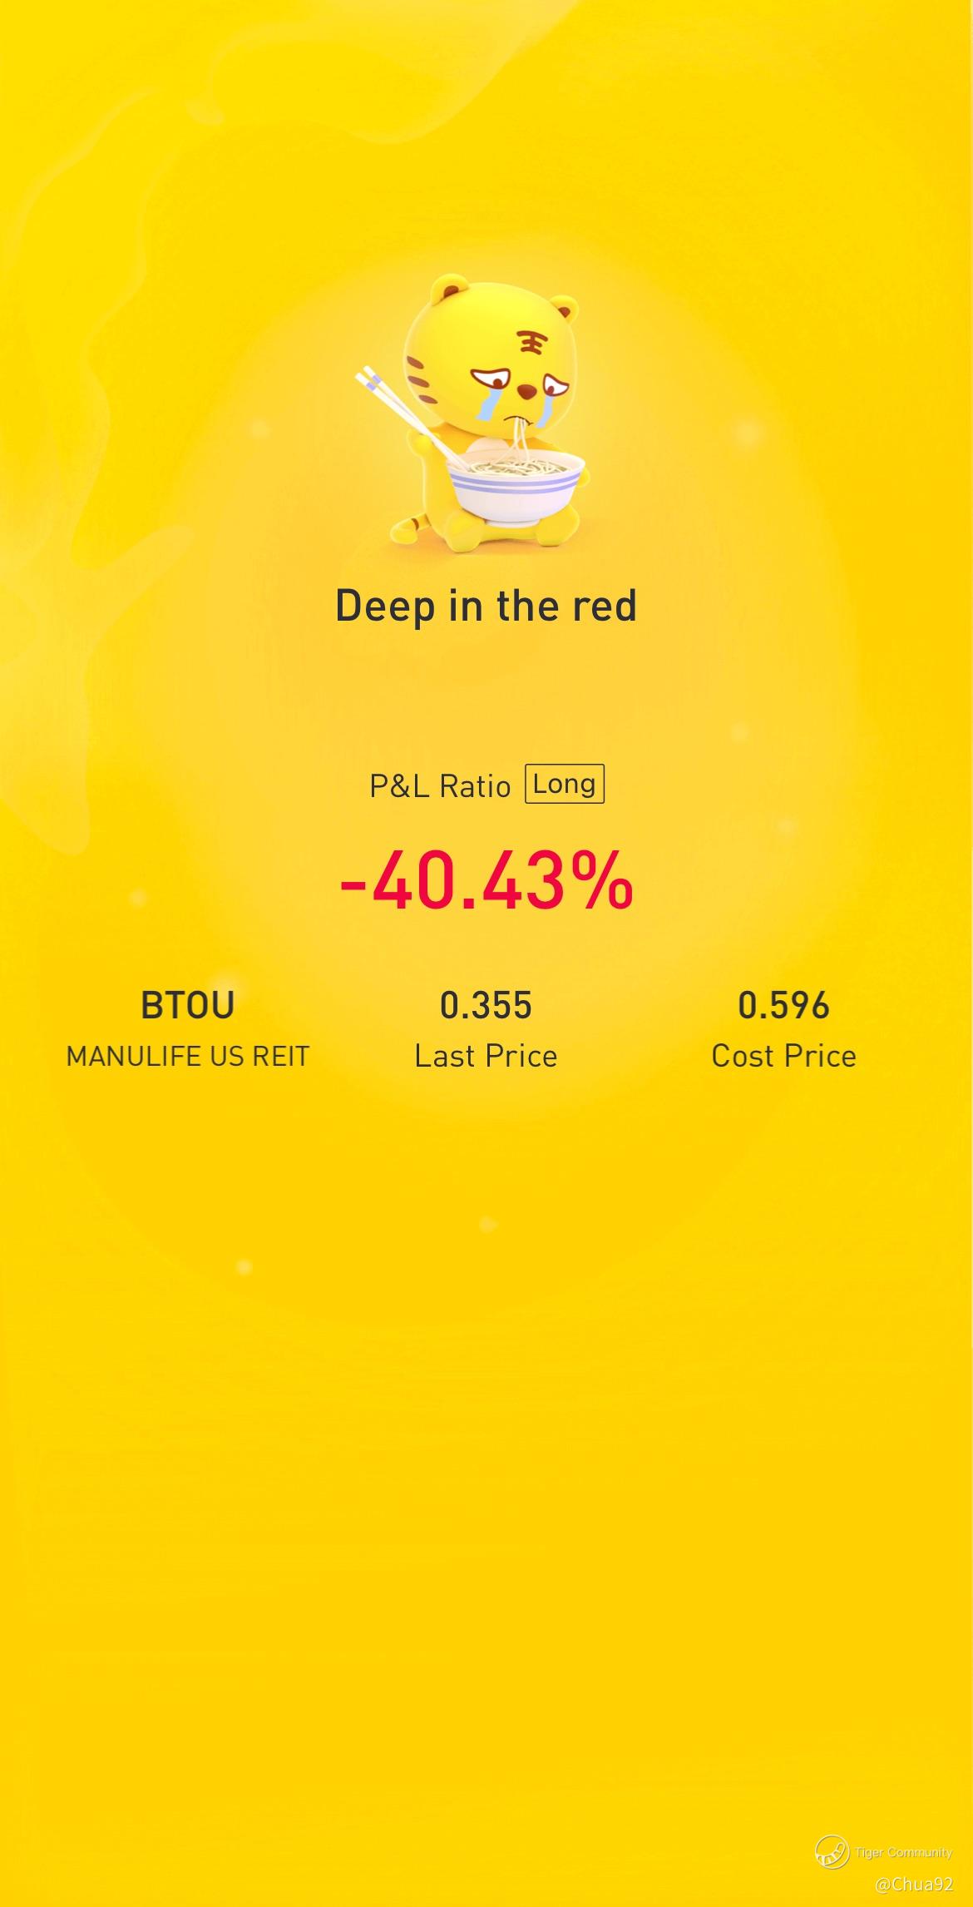This screenshot has height=1907, width=973.
Task: Click the @Chua92 username
Action: 914,1885
